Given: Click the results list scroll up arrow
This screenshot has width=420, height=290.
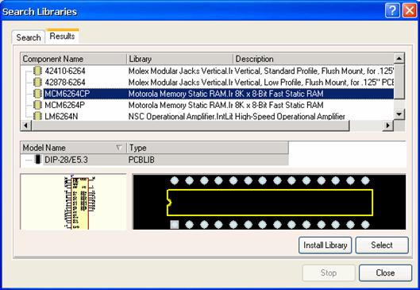Looking at the screenshot, I should 399,58.
